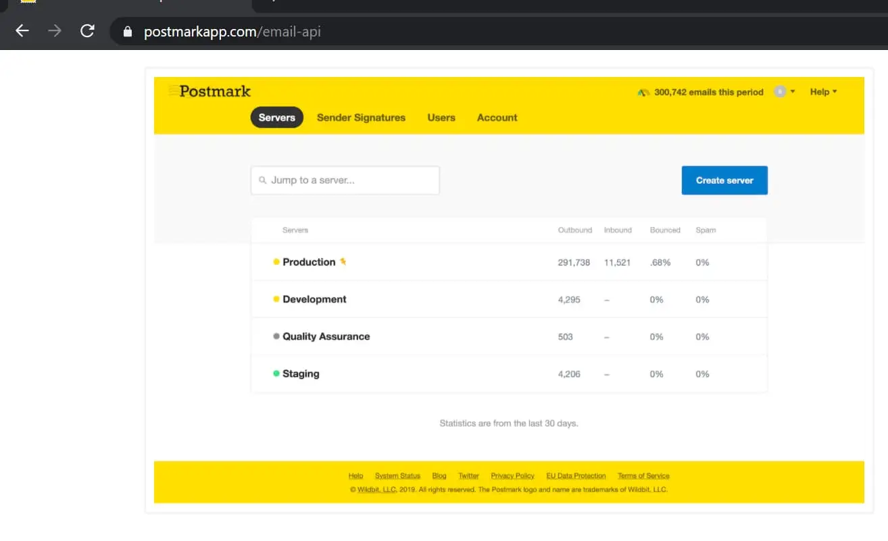Open the Terms of Service footer link

[x=643, y=476]
